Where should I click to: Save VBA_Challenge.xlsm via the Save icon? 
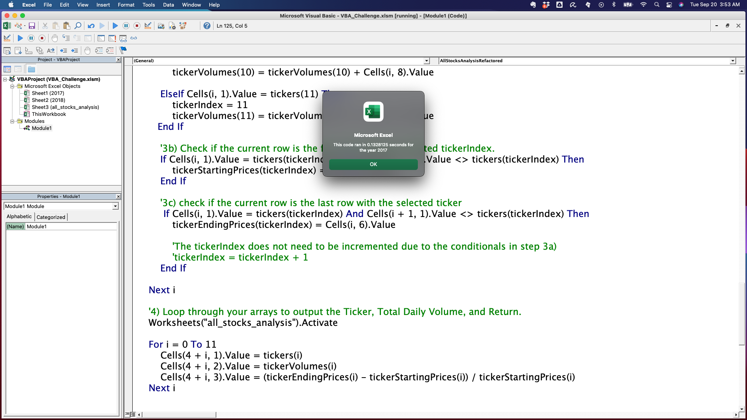(x=32, y=26)
